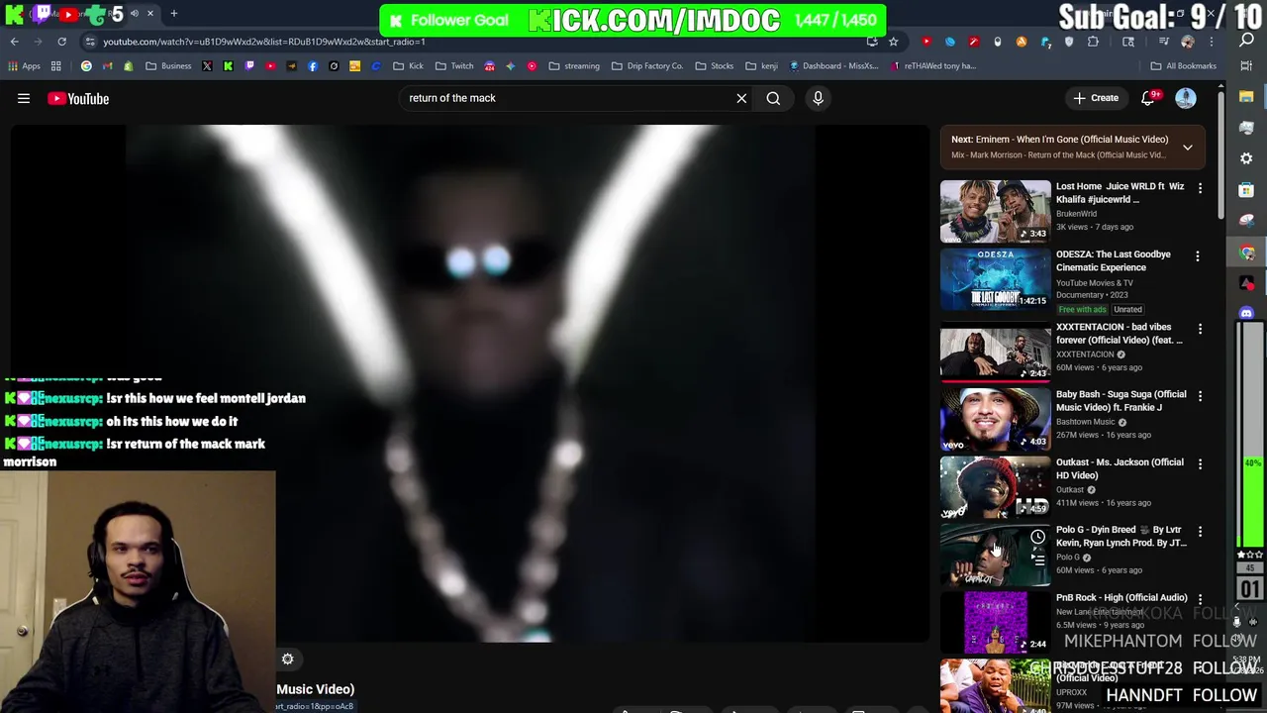Screen dimensions: 1267x713
Task: Open the Drip Factory Co. bookmarks folder
Action: pos(647,66)
